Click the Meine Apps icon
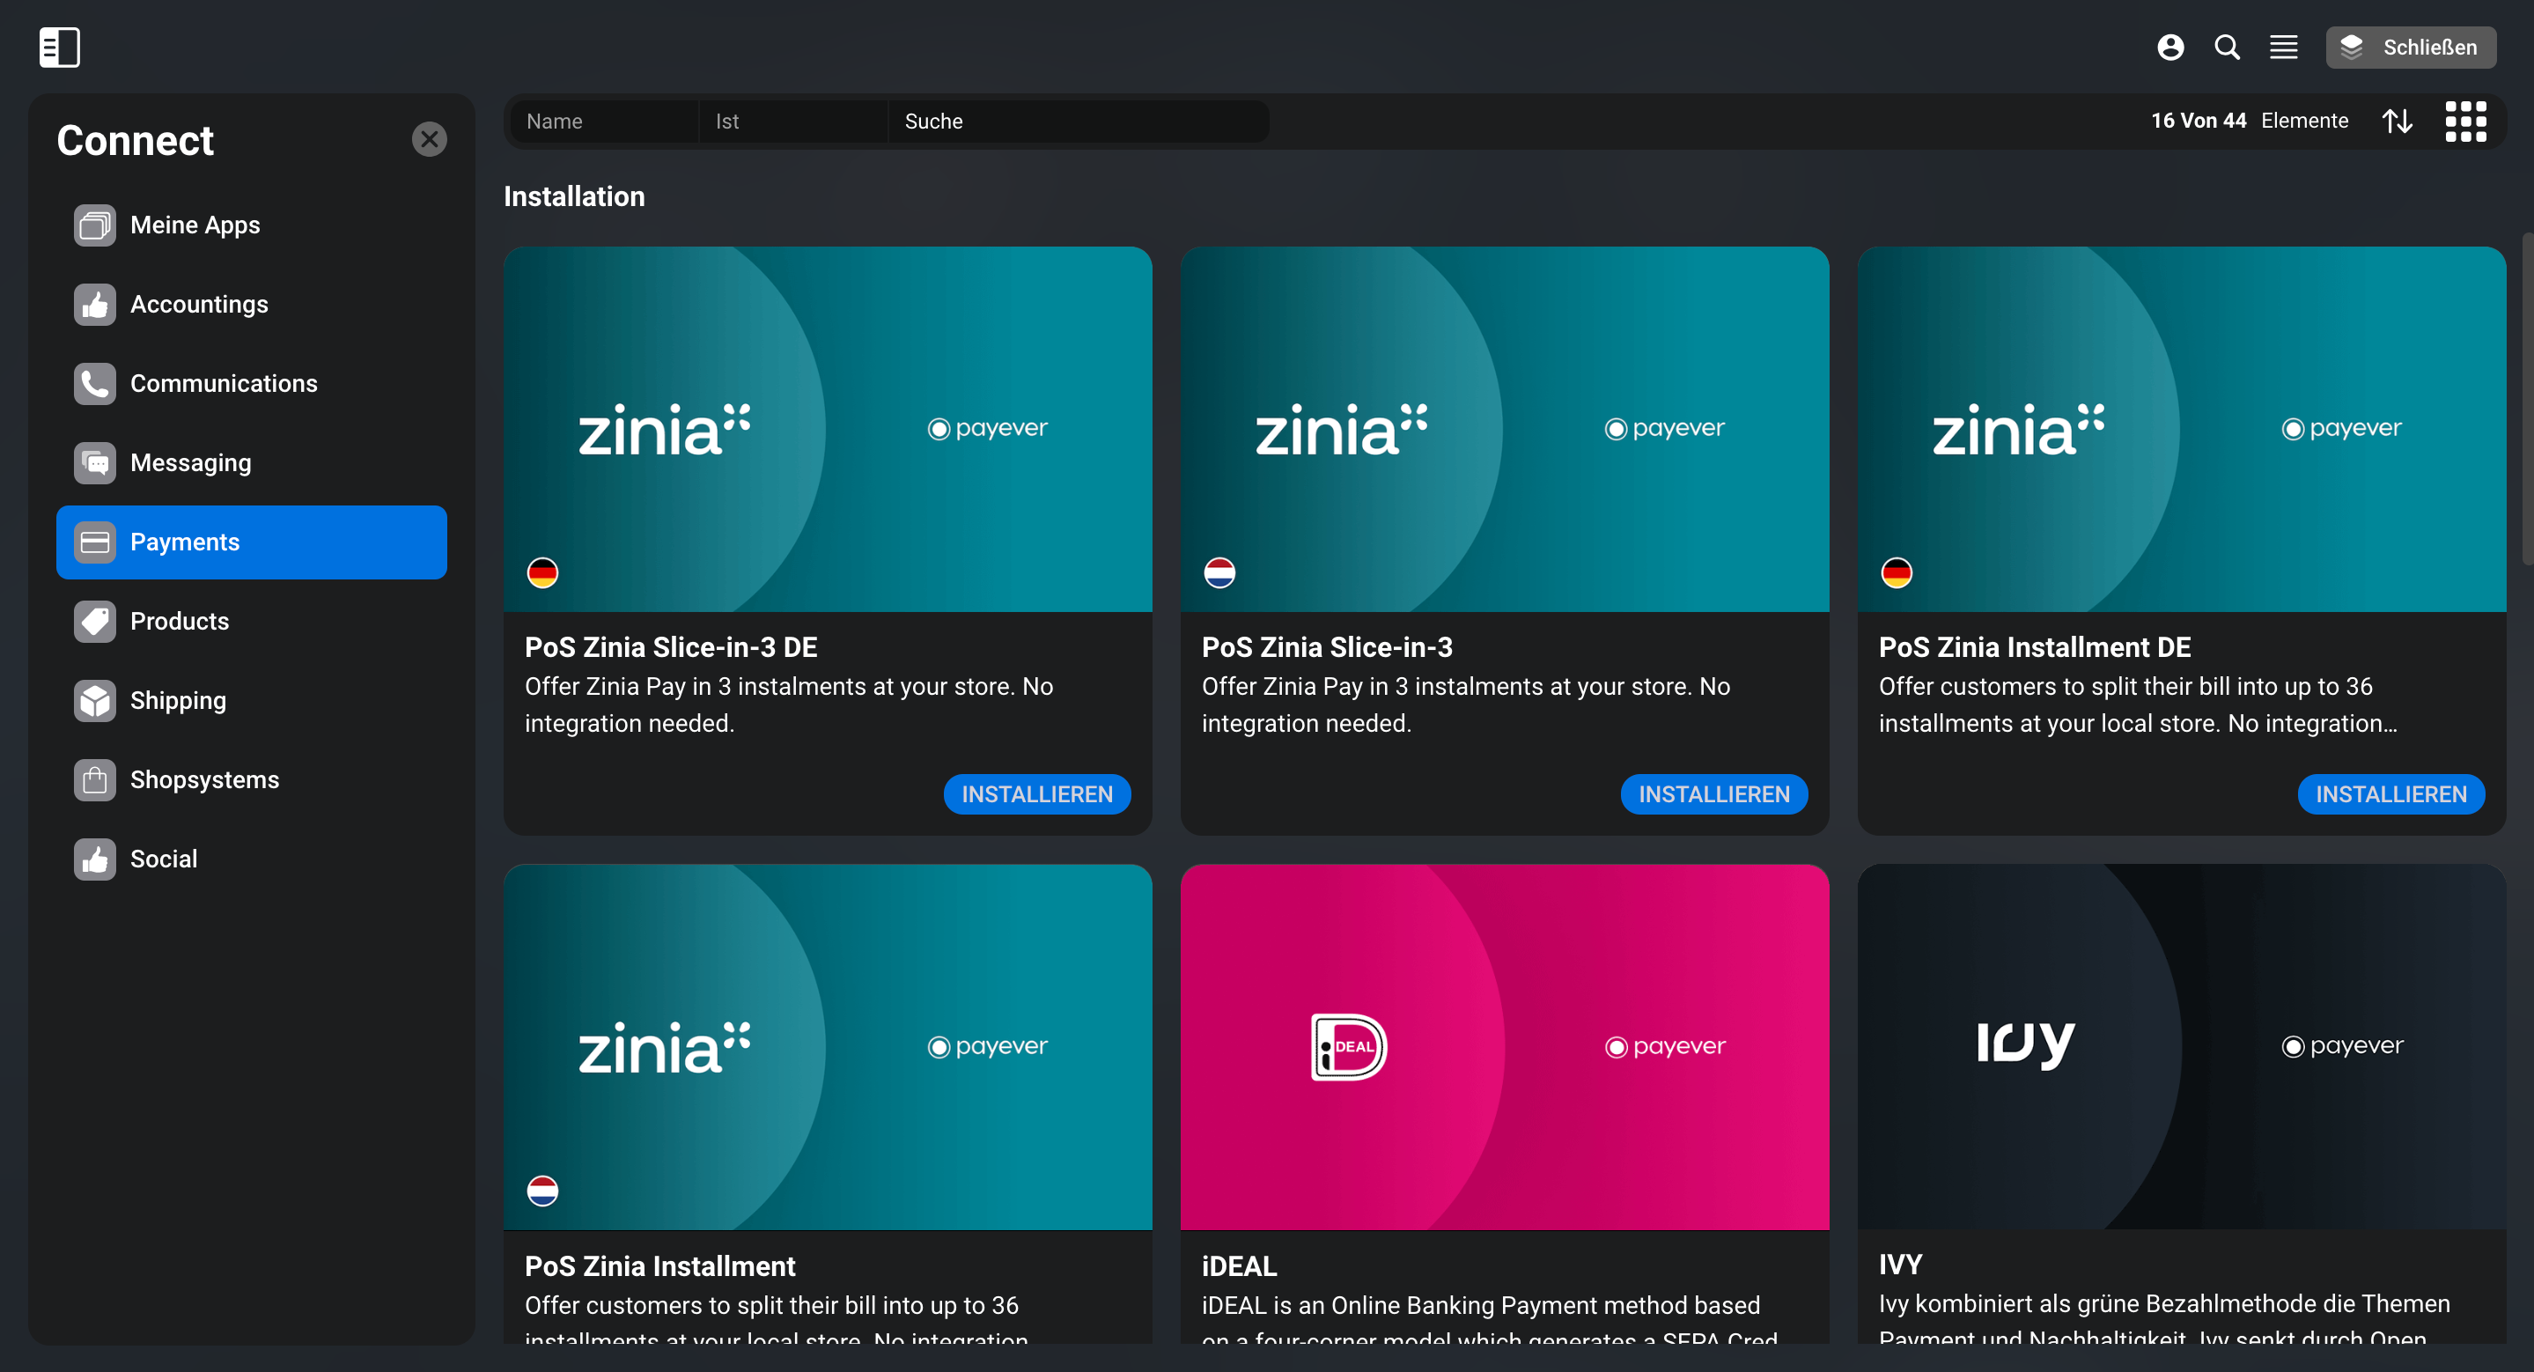 click(x=94, y=225)
